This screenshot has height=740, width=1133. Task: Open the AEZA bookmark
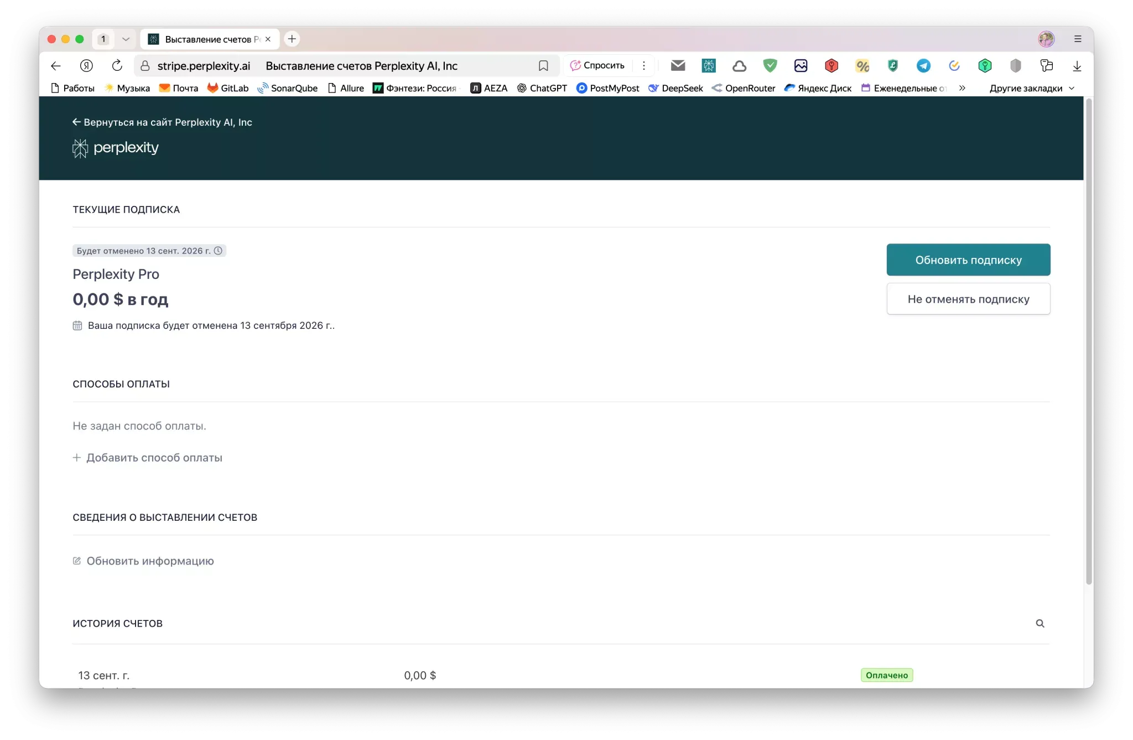point(489,88)
